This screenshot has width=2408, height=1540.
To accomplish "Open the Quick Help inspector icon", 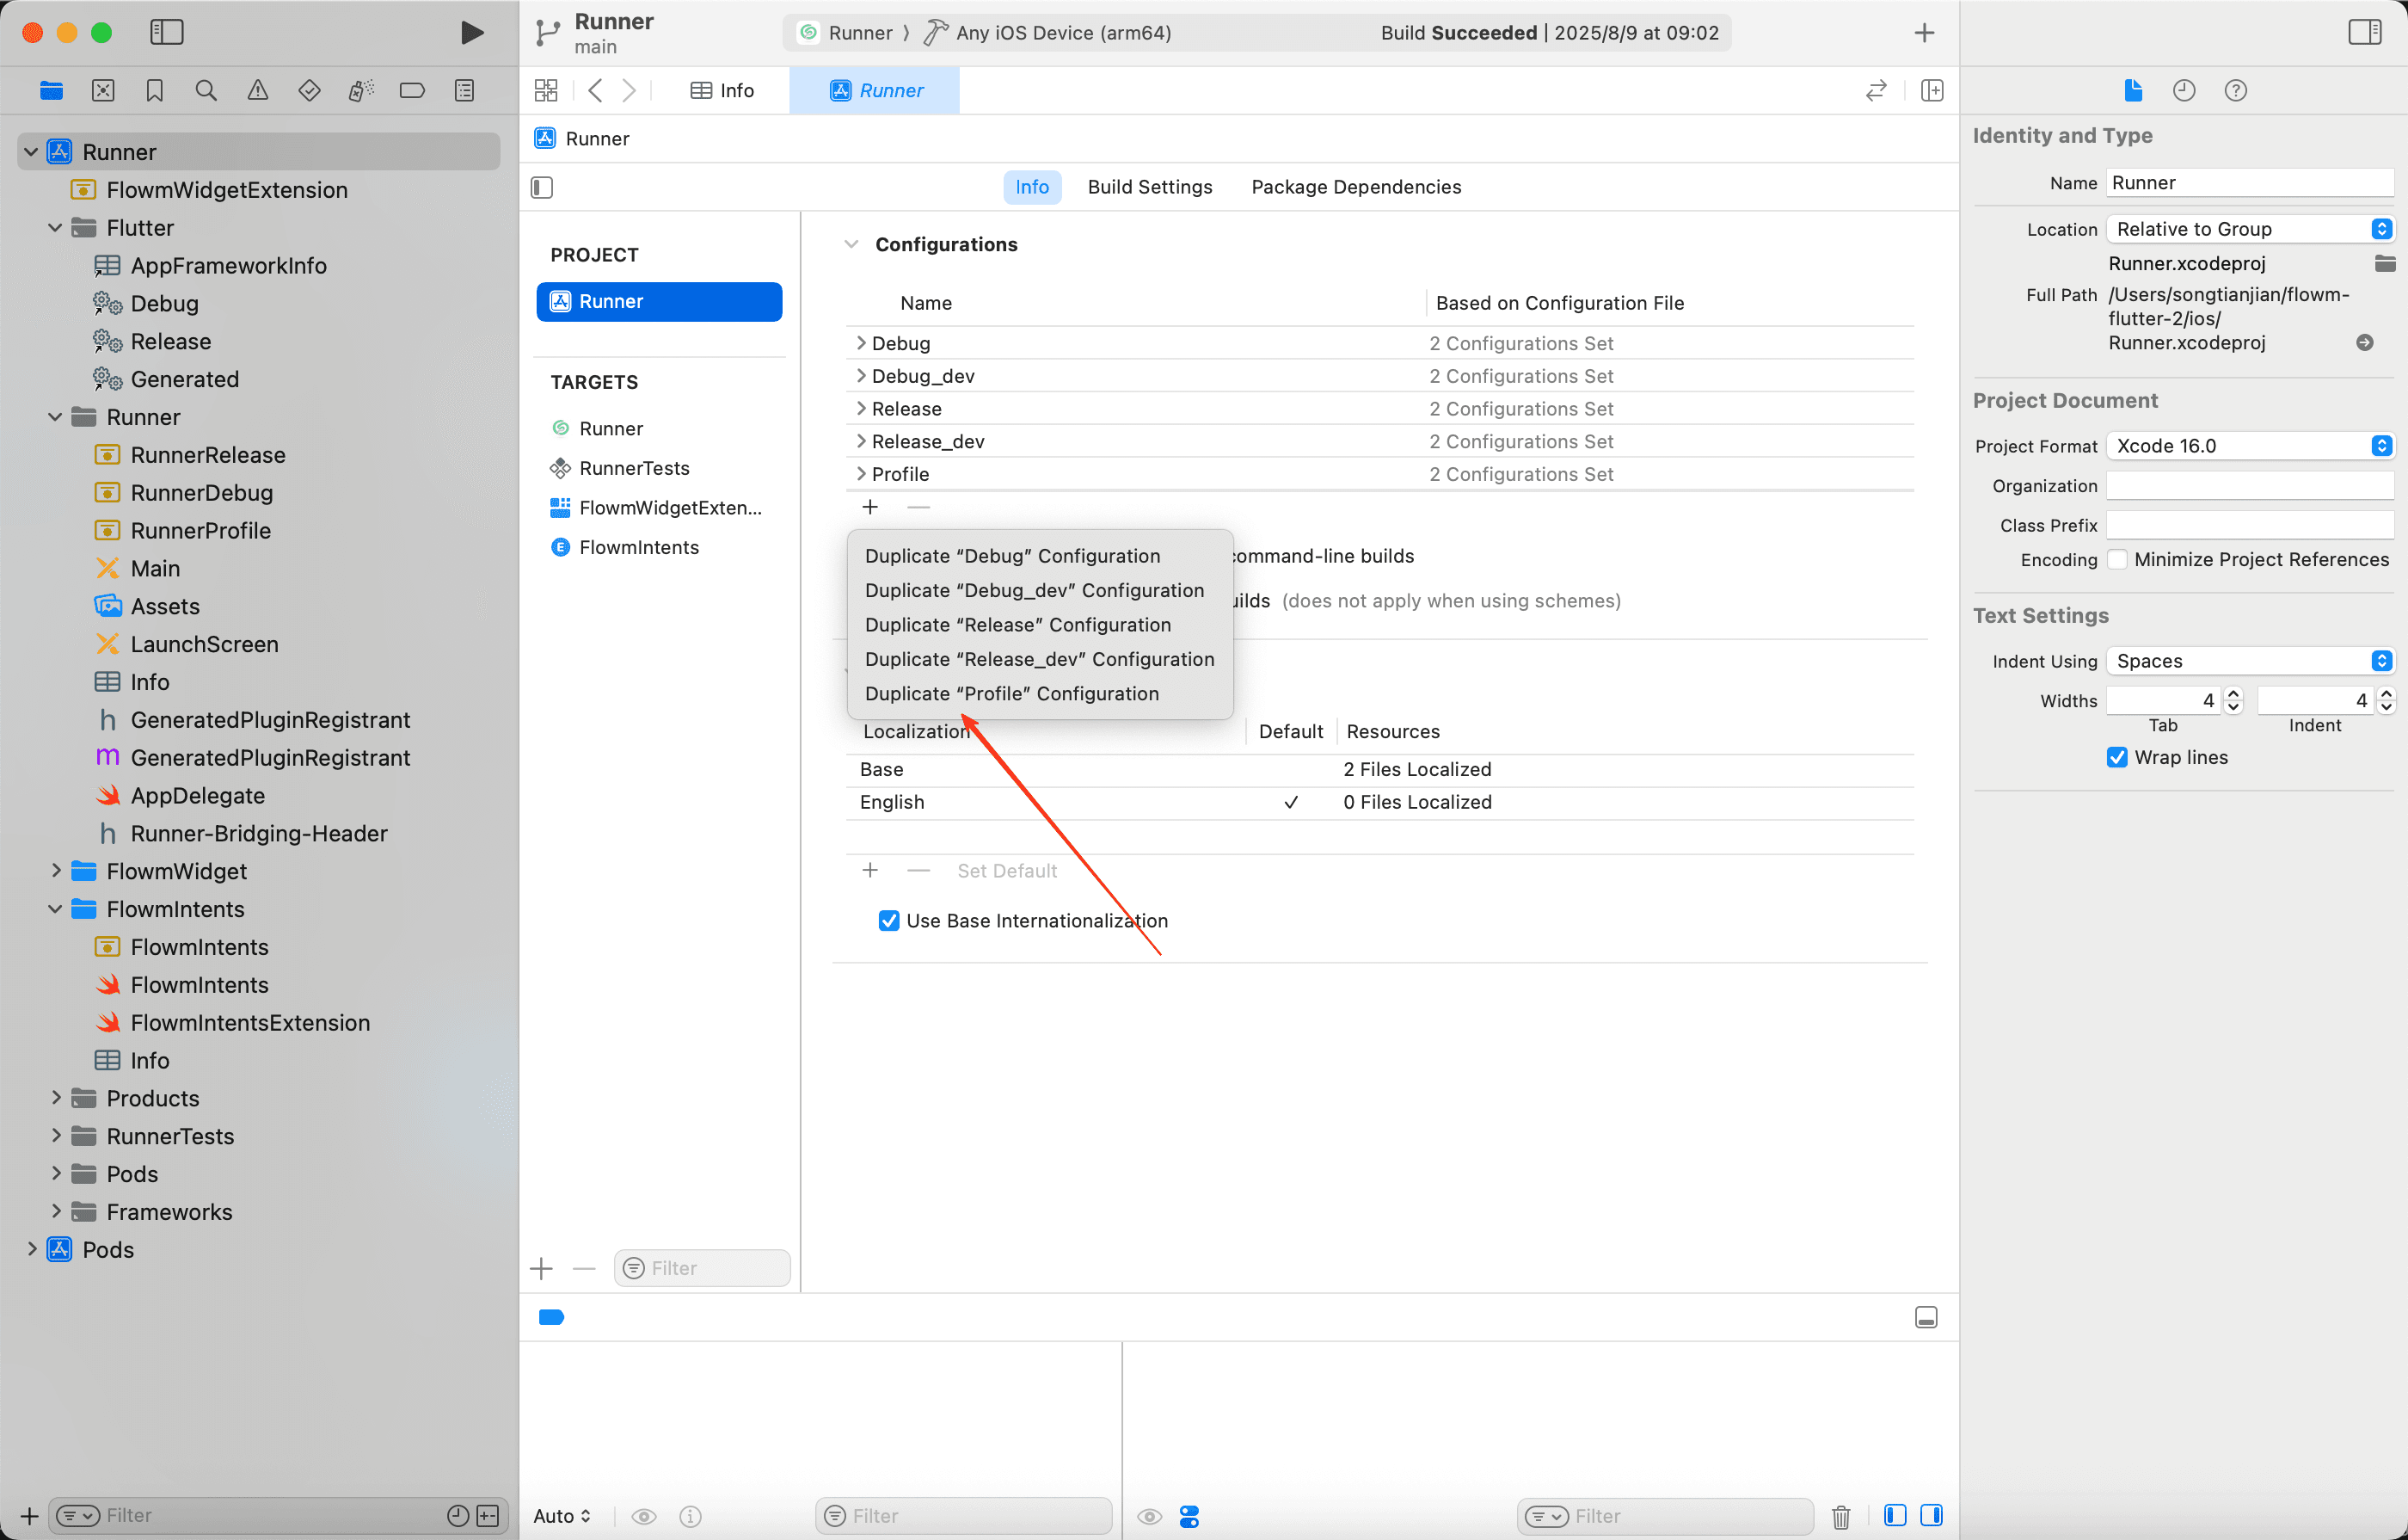I will click(2235, 90).
